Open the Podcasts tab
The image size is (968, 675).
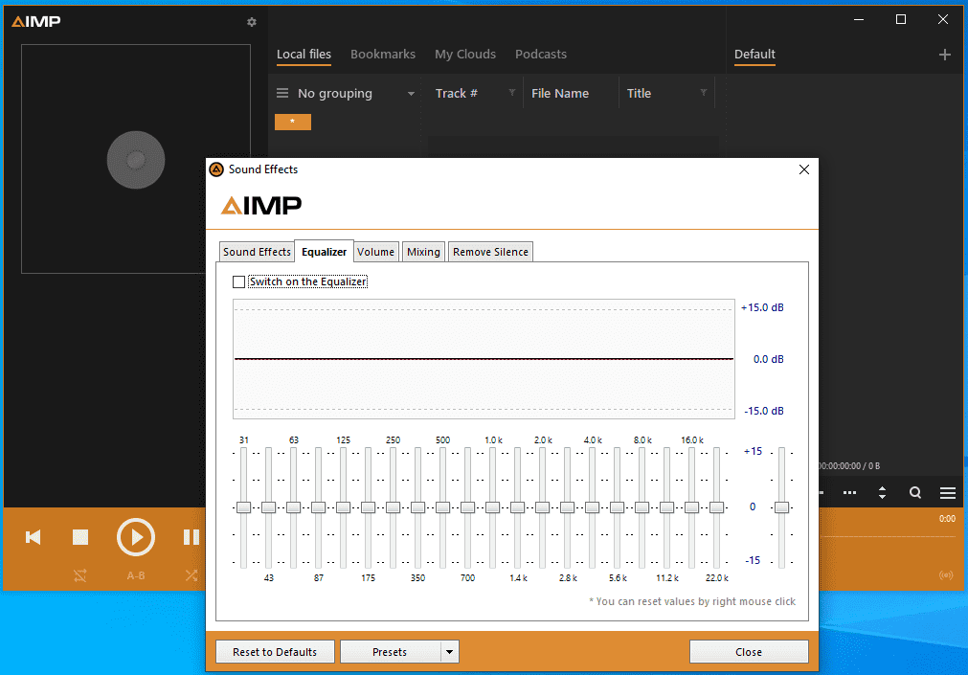pos(541,55)
